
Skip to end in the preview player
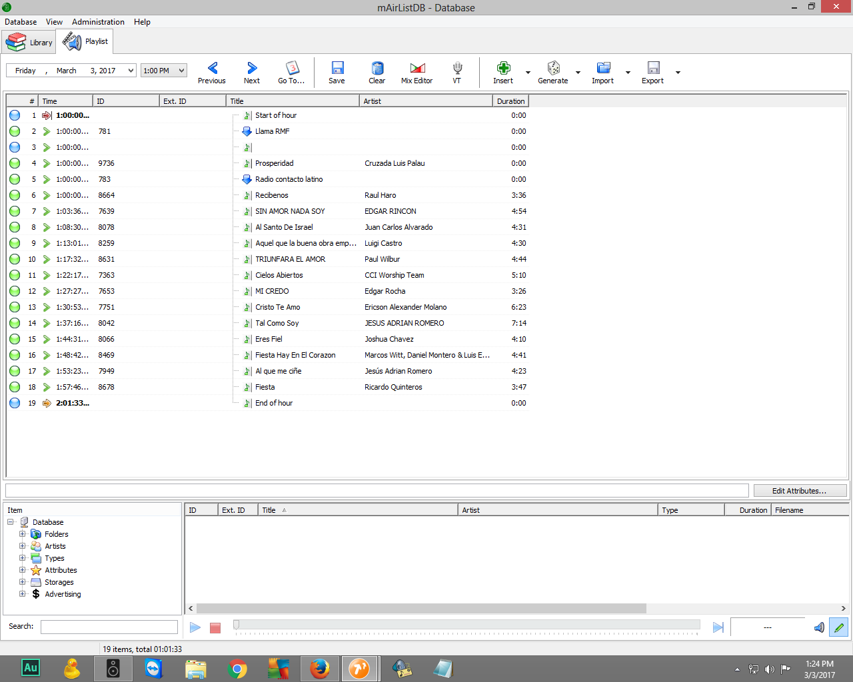718,627
